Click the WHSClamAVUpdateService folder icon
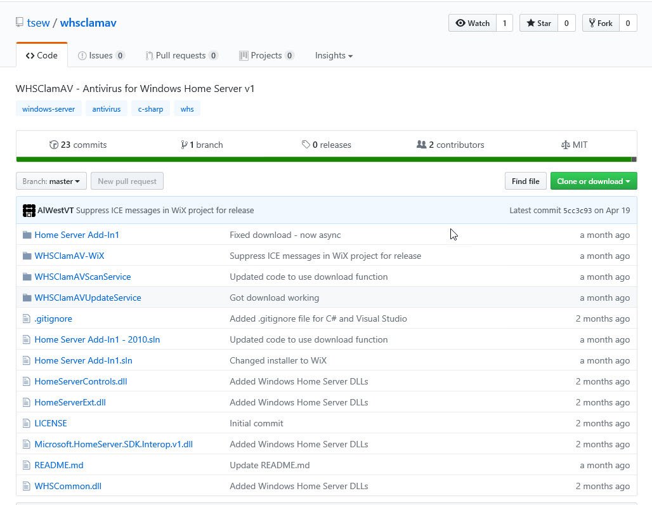 coord(27,298)
